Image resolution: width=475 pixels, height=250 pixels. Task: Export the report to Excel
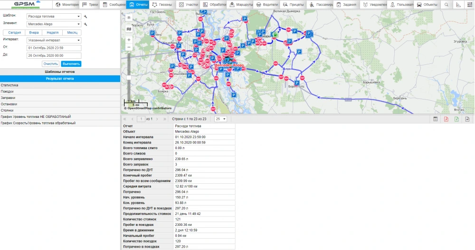456,119
